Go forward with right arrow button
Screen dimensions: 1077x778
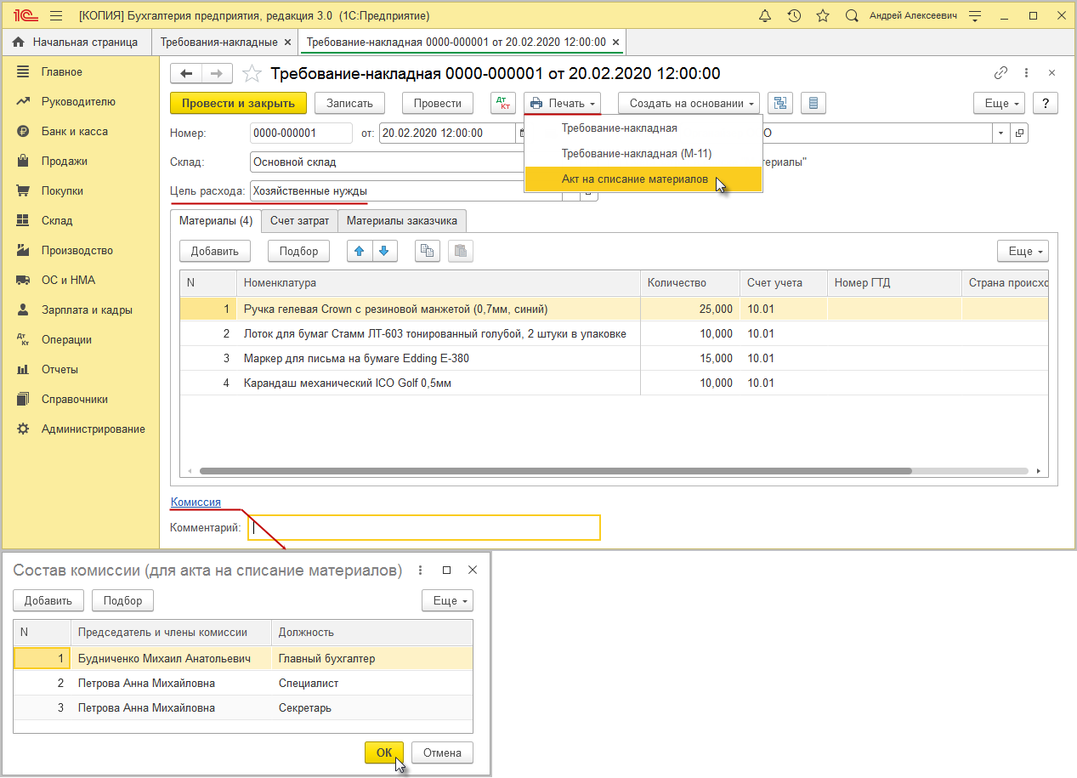[x=218, y=74]
